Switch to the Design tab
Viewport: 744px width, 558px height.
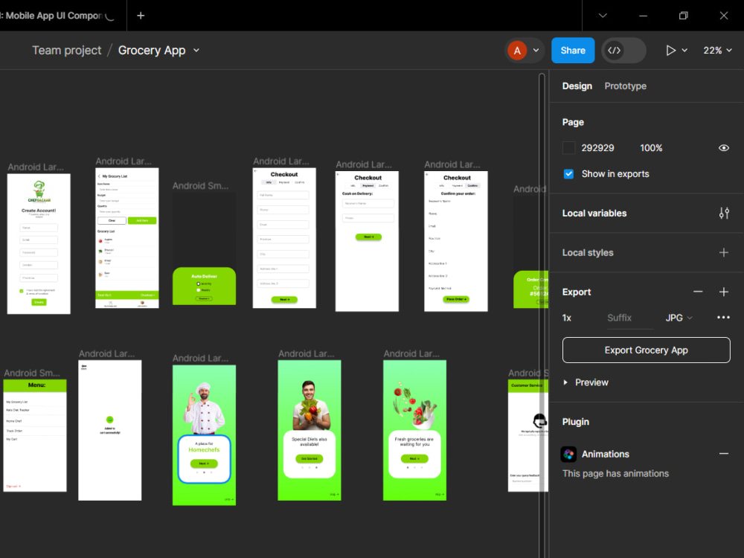(x=577, y=86)
